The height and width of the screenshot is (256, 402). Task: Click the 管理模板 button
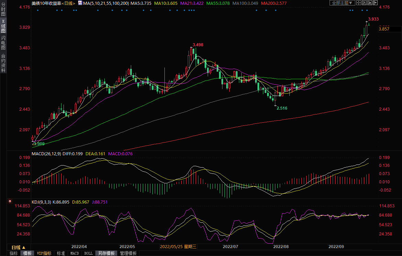click(x=128, y=254)
